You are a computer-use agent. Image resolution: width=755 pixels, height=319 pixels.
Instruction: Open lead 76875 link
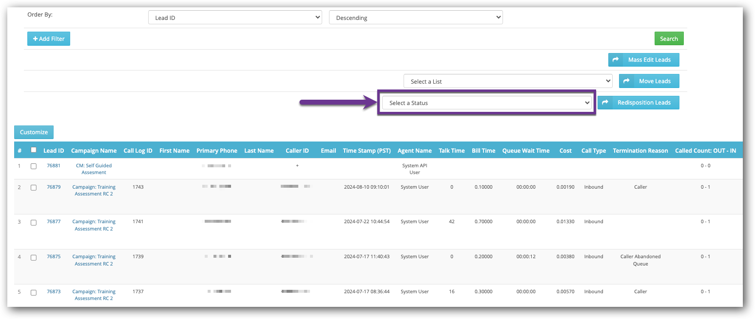click(x=54, y=256)
